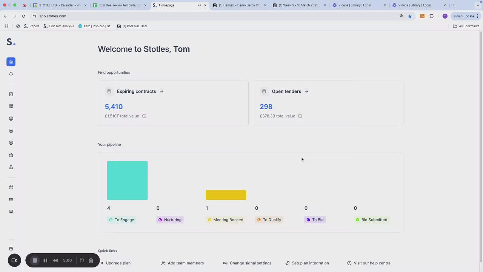Image resolution: width=483 pixels, height=272 pixels.
Task: Switch to Hannah Demo Derby tab
Action: 239,5
